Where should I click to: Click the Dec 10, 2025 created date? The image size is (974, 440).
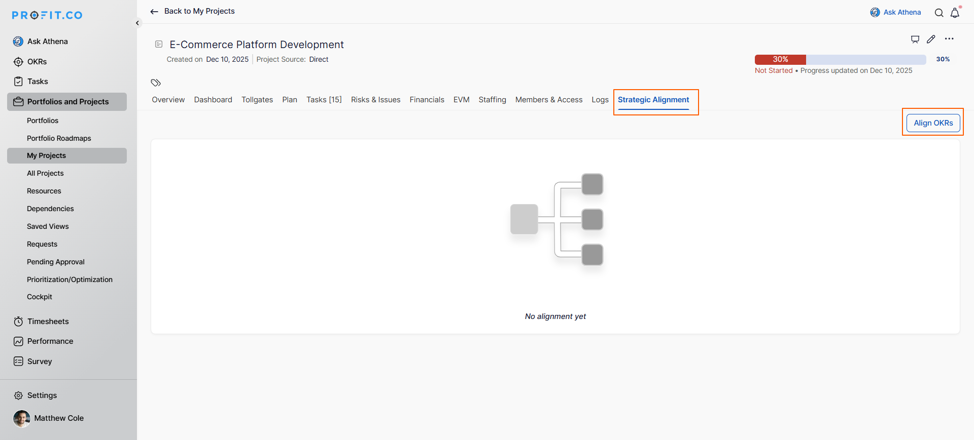[227, 59]
